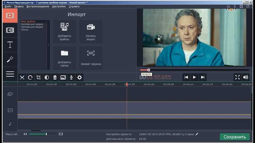Click the preview seek bar handle

pyautogui.click(x=149, y=70)
